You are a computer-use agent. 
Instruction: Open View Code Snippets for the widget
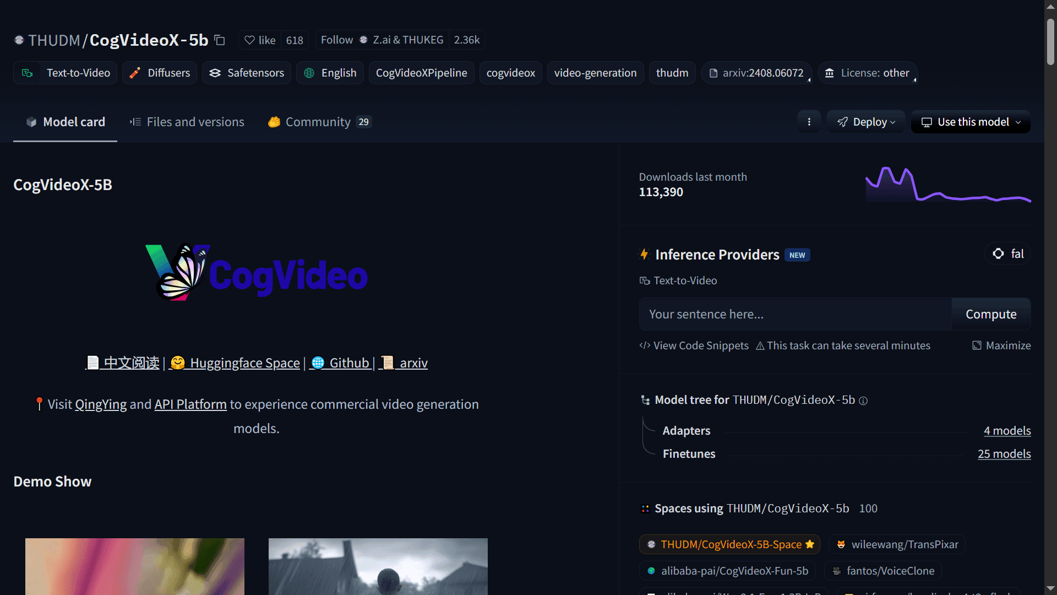(694, 345)
